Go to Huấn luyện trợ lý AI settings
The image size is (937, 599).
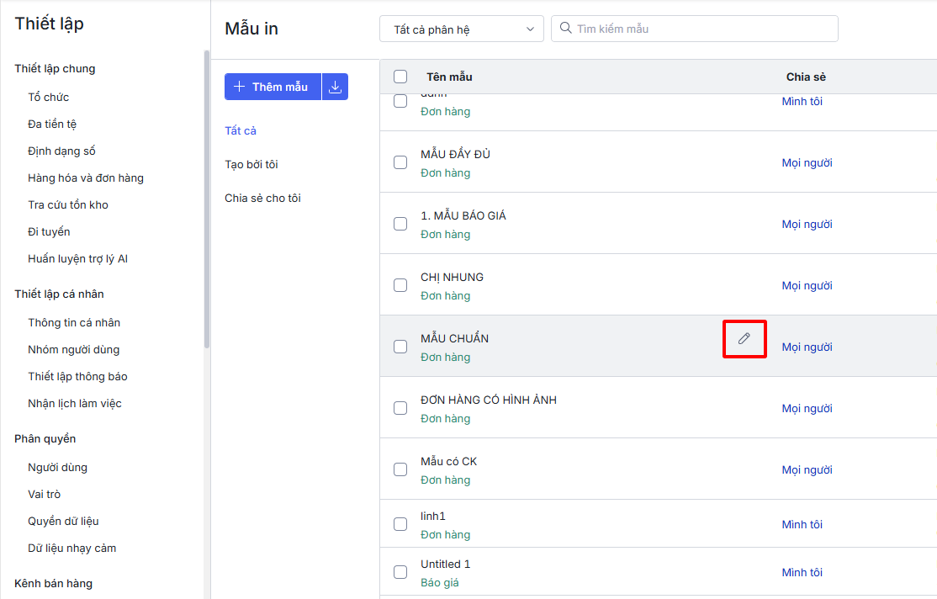pyautogui.click(x=77, y=258)
